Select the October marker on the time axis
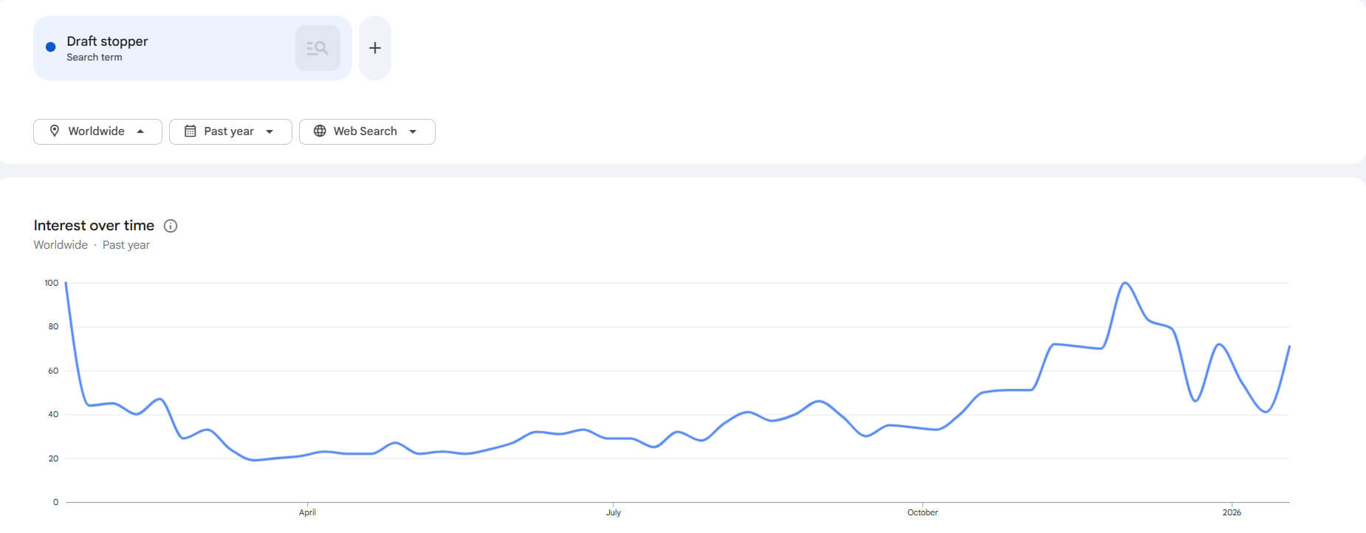1366x533 pixels. tap(922, 512)
